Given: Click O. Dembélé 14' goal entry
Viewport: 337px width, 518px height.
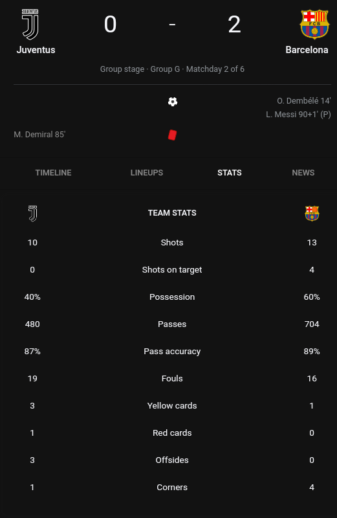Looking at the screenshot, I should pyautogui.click(x=303, y=101).
